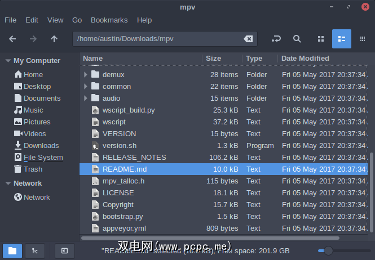Open the Go menu

click(x=77, y=20)
